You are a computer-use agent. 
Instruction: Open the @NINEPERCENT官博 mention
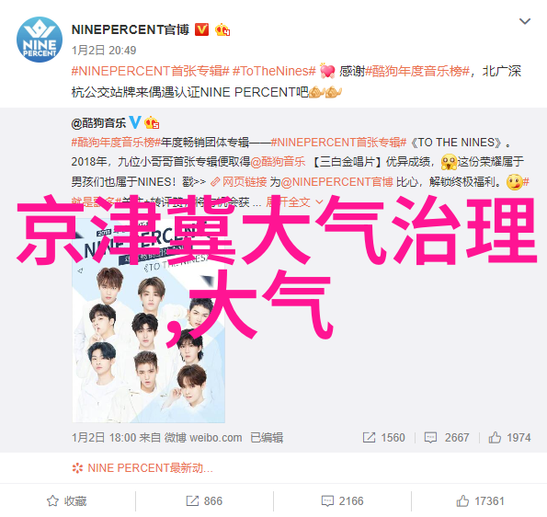point(337,182)
